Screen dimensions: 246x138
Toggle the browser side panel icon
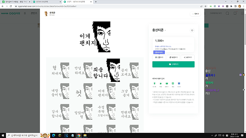tap(235, 6)
